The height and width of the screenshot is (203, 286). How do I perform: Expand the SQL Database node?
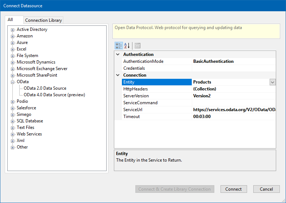click(12, 121)
